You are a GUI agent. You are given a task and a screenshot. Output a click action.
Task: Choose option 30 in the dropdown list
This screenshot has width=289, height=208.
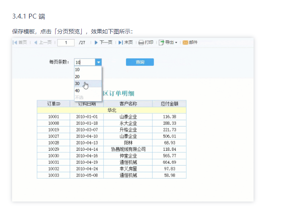pyautogui.click(x=88, y=83)
